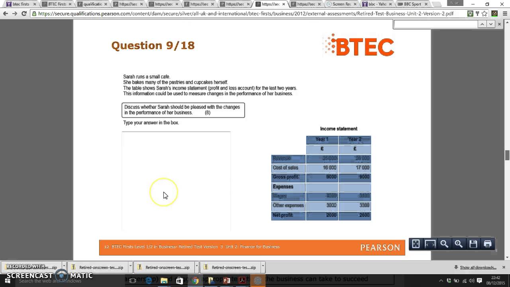Switch to the 'btec firsts' Yahoo tab
The image size is (510, 287).
(21, 4)
